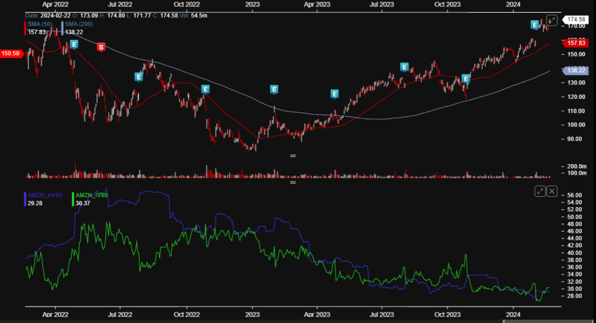Click the 100.00 price axis label
Viewport: 596px width, 323px height.
point(576,125)
